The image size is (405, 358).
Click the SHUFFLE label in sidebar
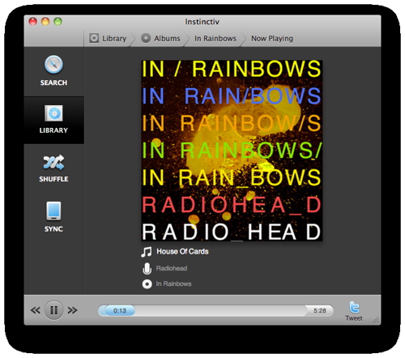pos(53,179)
